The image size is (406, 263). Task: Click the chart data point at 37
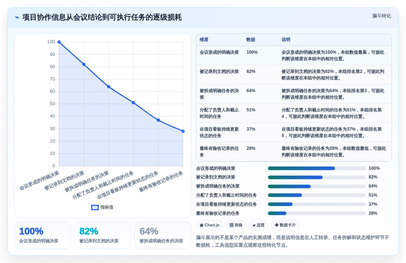point(158,120)
